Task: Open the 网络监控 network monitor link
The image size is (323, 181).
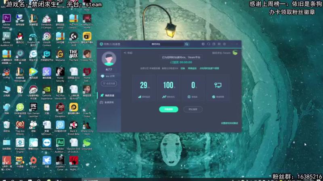Action: pyautogui.click(x=192, y=68)
